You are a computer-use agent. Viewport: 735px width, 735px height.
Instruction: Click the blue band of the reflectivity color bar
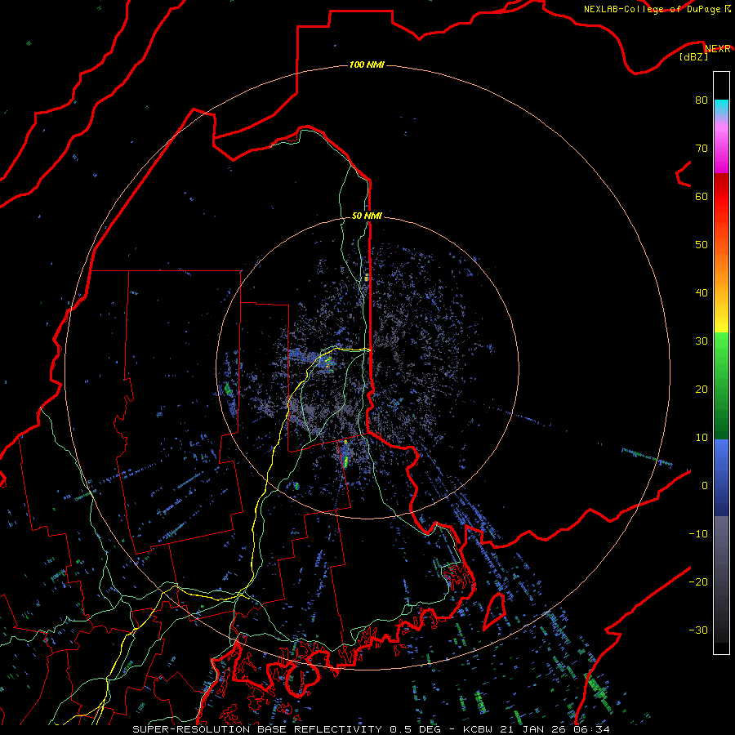tap(721, 478)
